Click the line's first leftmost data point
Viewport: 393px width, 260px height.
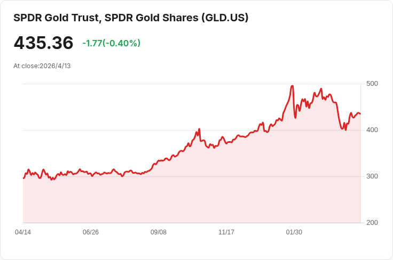coord(23,178)
